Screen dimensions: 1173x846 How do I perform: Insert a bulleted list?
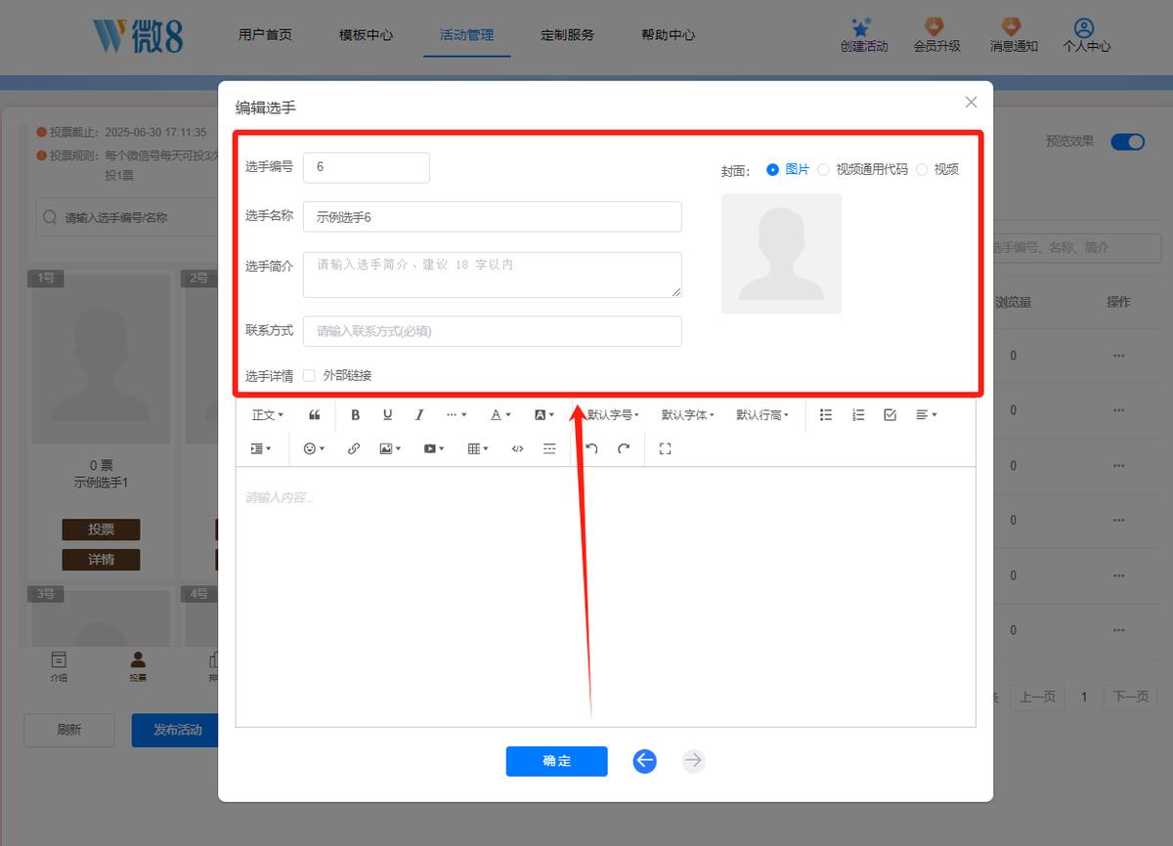[x=826, y=415]
